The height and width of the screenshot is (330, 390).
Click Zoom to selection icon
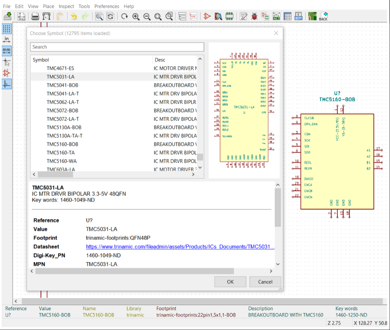tap(169, 16)
